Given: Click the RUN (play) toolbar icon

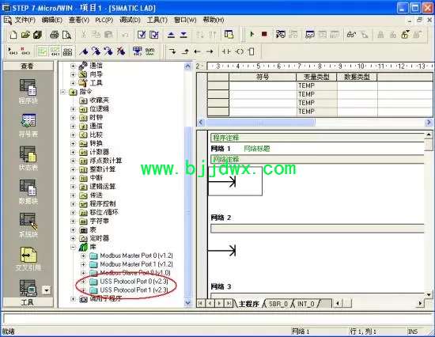Looking at the screenshot, I should click(252, 35).
